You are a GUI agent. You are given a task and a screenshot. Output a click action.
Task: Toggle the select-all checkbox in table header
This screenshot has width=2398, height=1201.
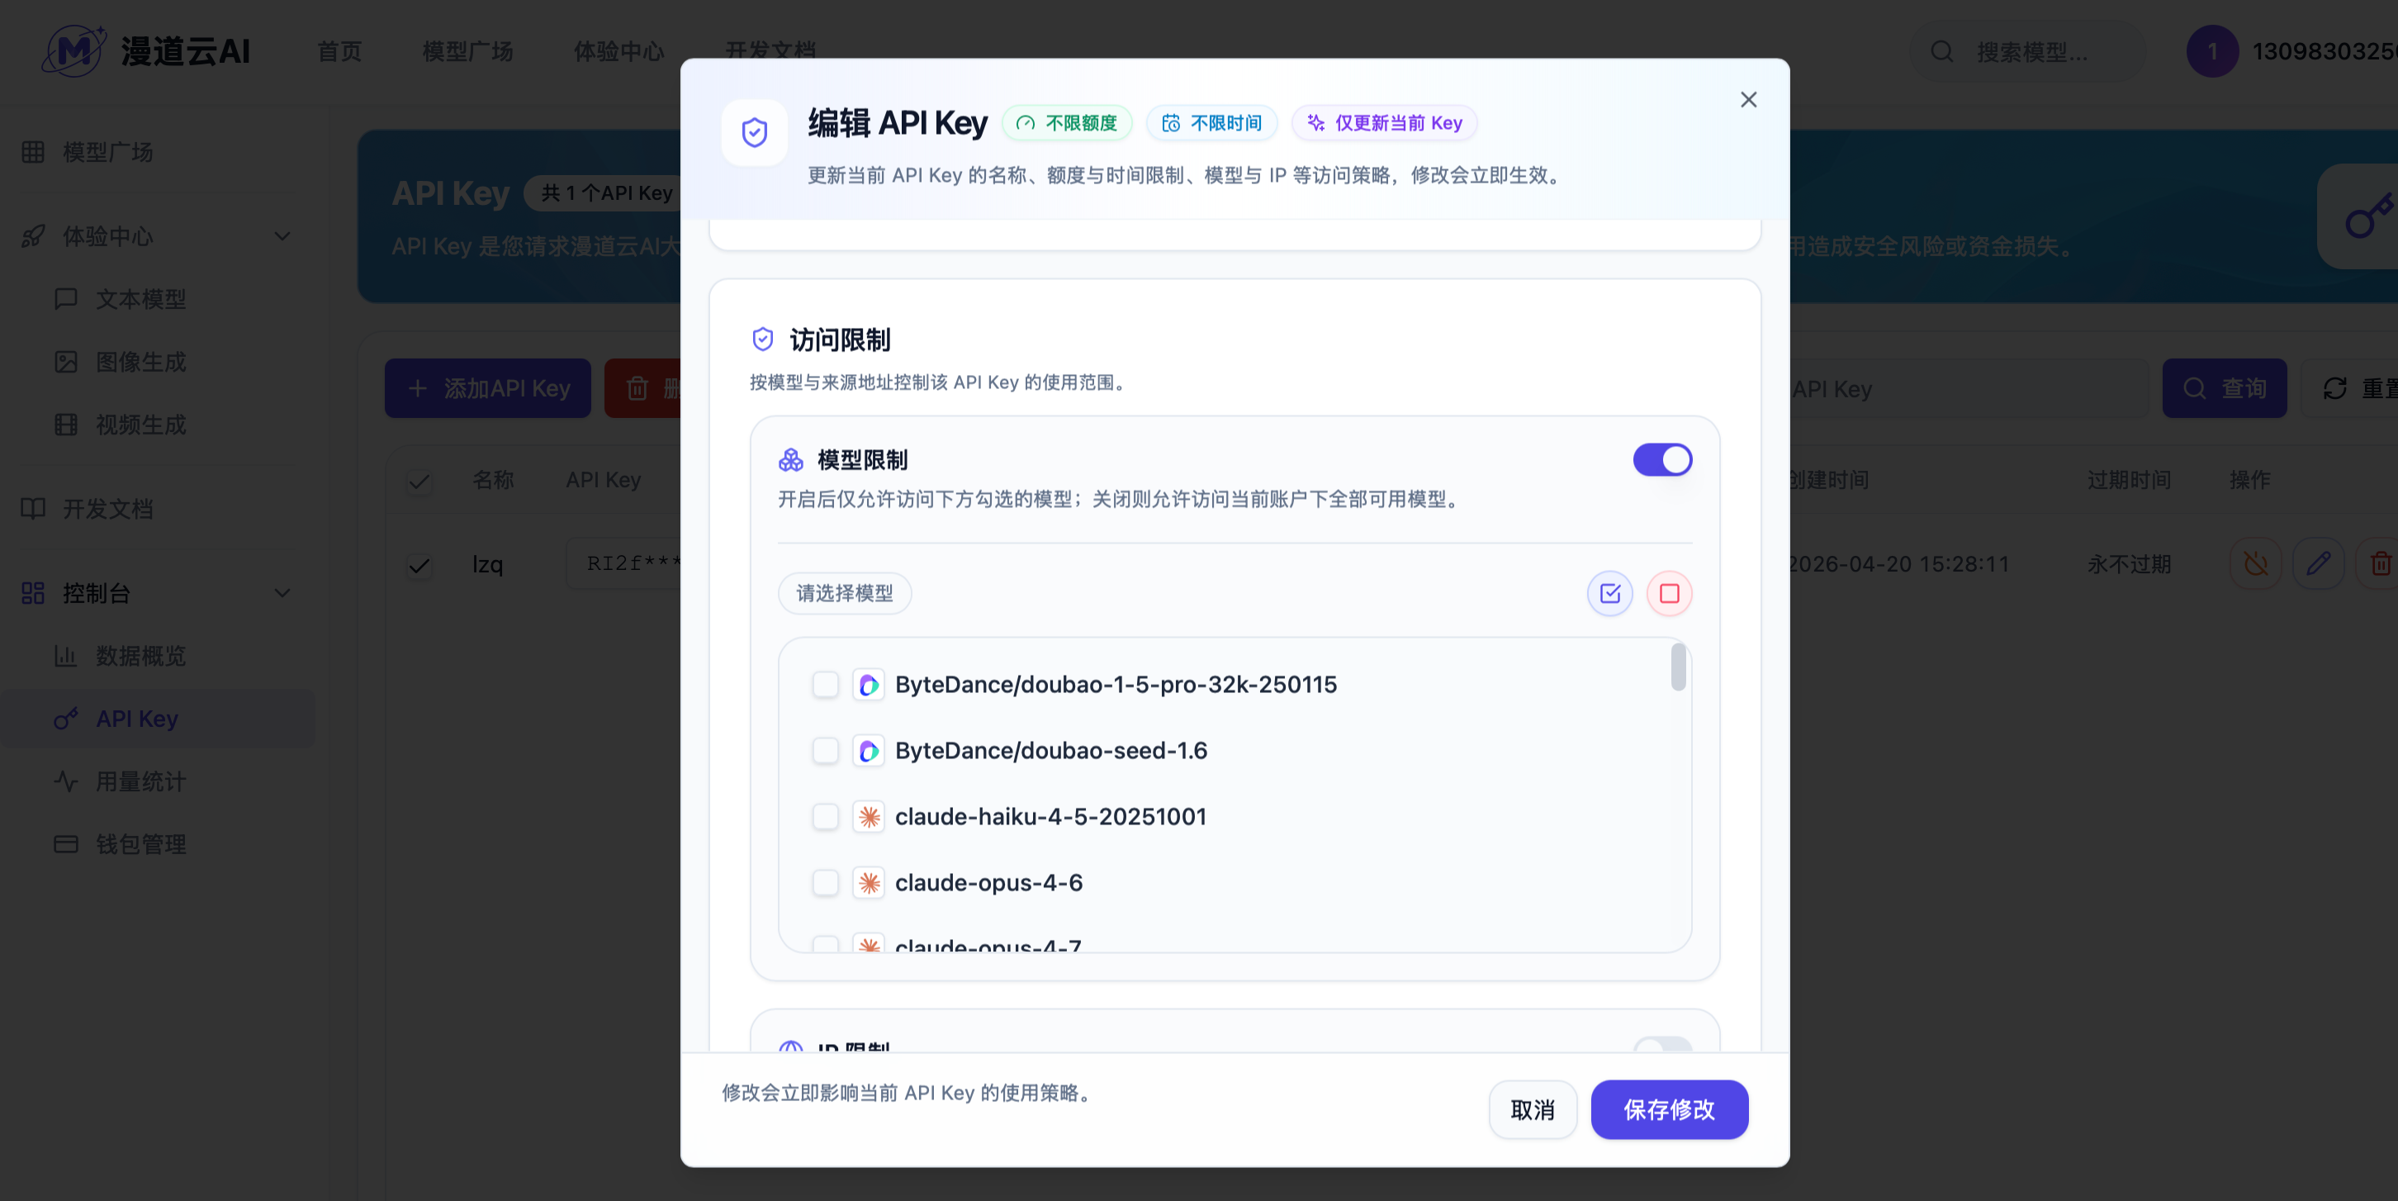coord(419,482)
